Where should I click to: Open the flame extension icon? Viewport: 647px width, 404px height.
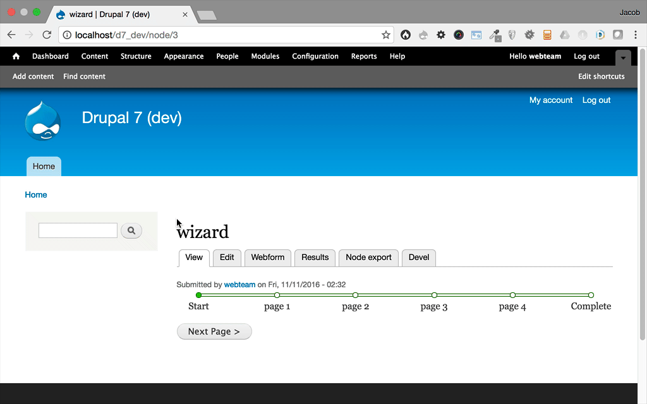click(406, 35)
